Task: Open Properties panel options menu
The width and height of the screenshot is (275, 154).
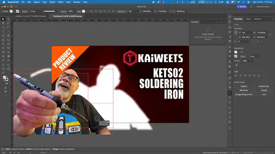Action: coord(273,19)
